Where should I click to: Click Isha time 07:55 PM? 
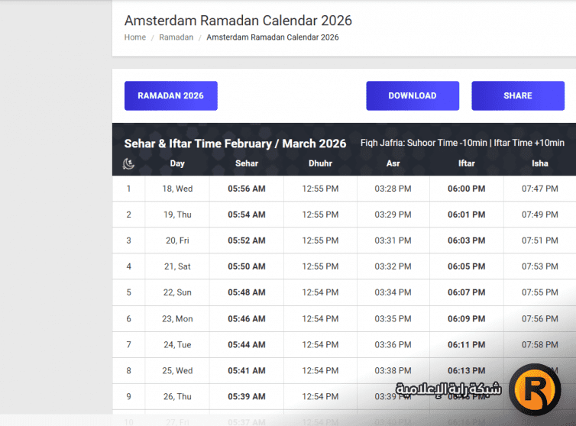539,292
